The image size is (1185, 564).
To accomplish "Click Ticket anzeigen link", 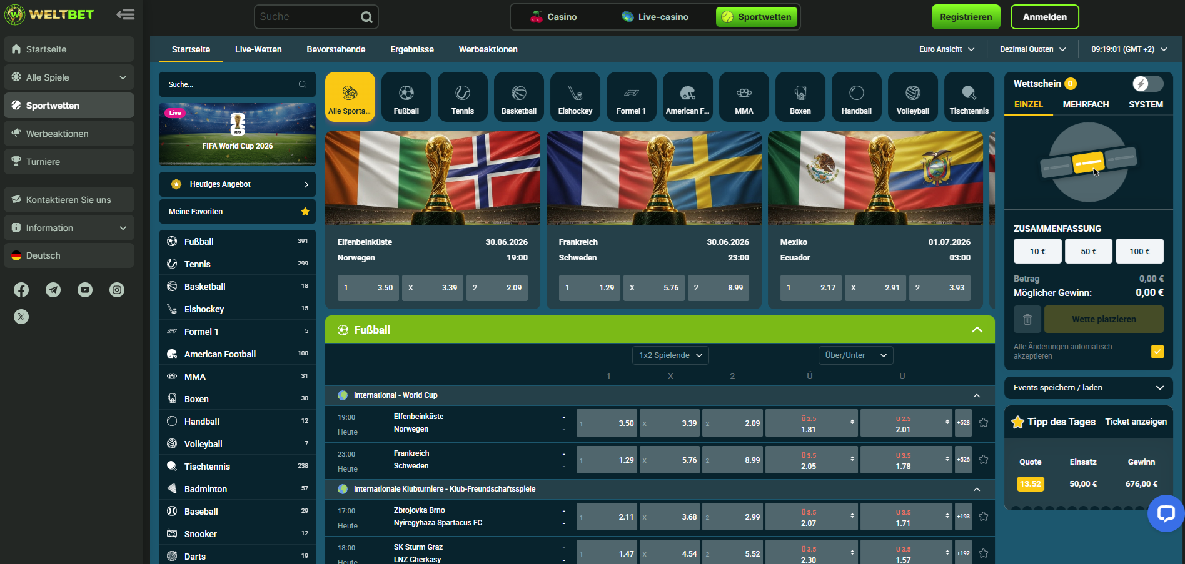I will pos(1136,422).
